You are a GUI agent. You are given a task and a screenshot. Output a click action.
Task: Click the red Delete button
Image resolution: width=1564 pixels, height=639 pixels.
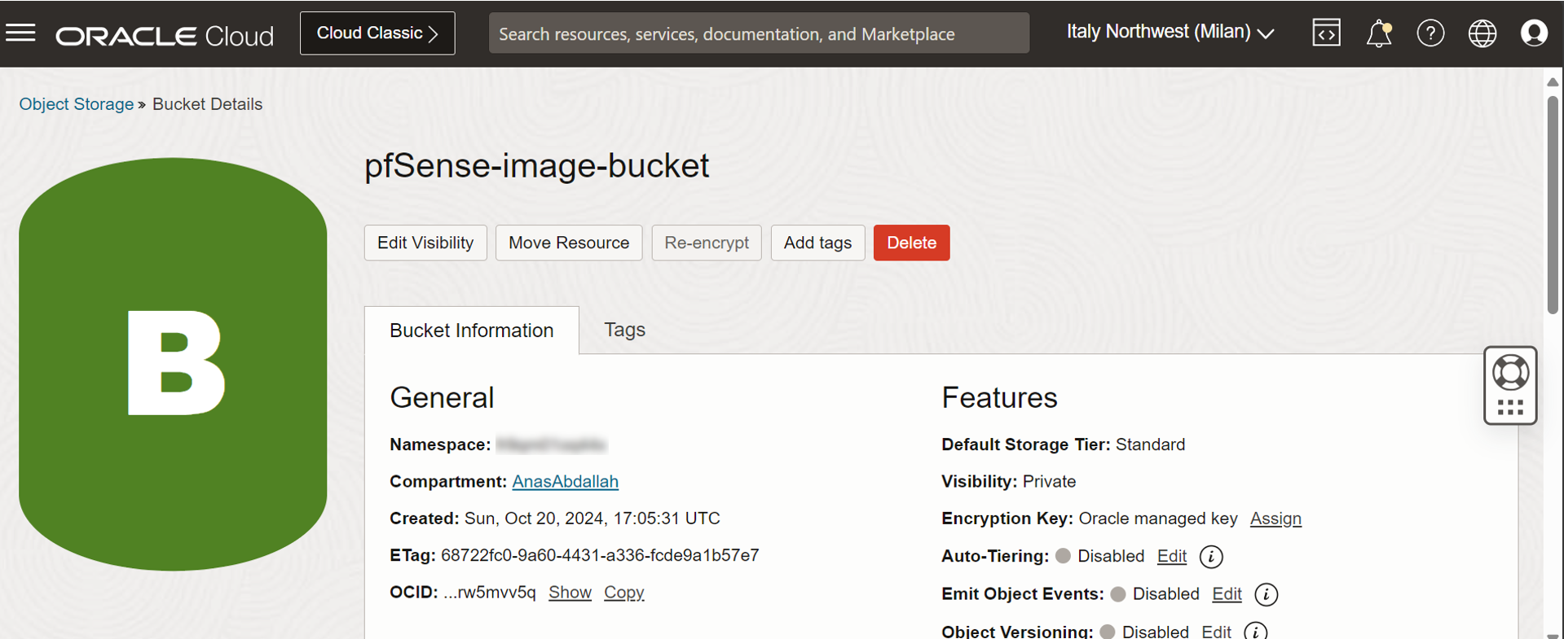pos(911,243)
